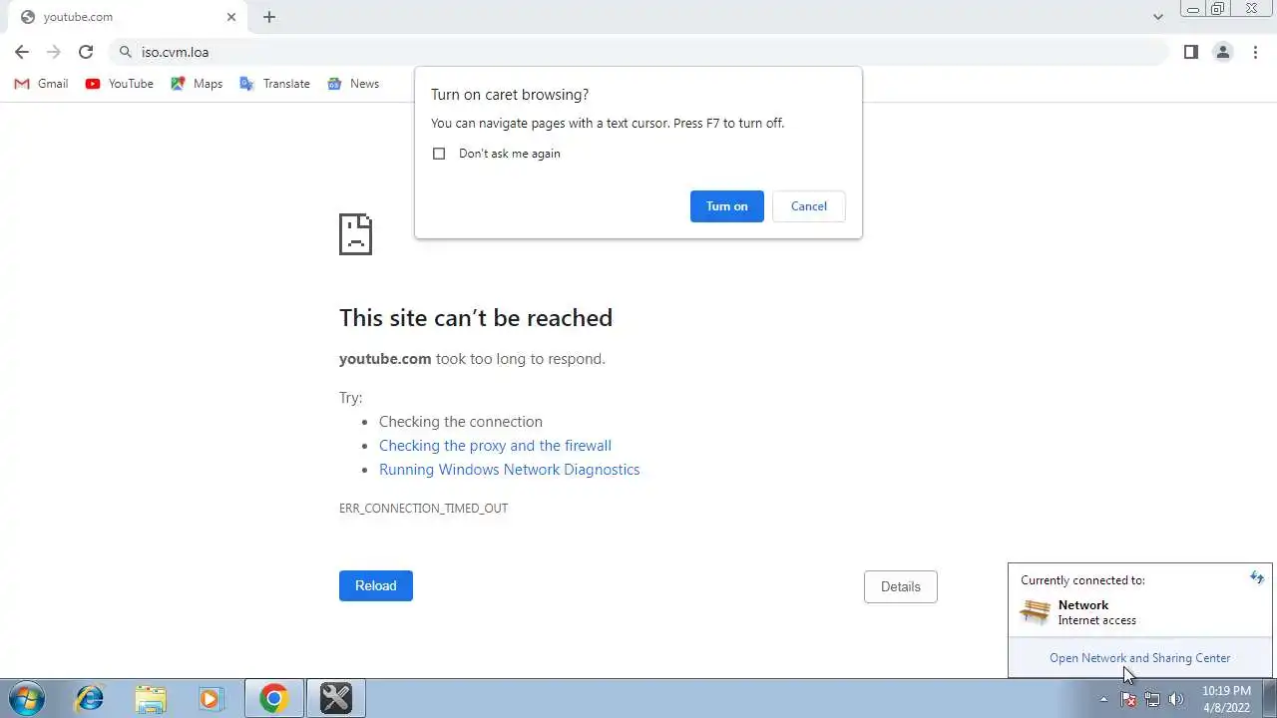
Task: Check the Don't ask me again box
Action: 439,154
